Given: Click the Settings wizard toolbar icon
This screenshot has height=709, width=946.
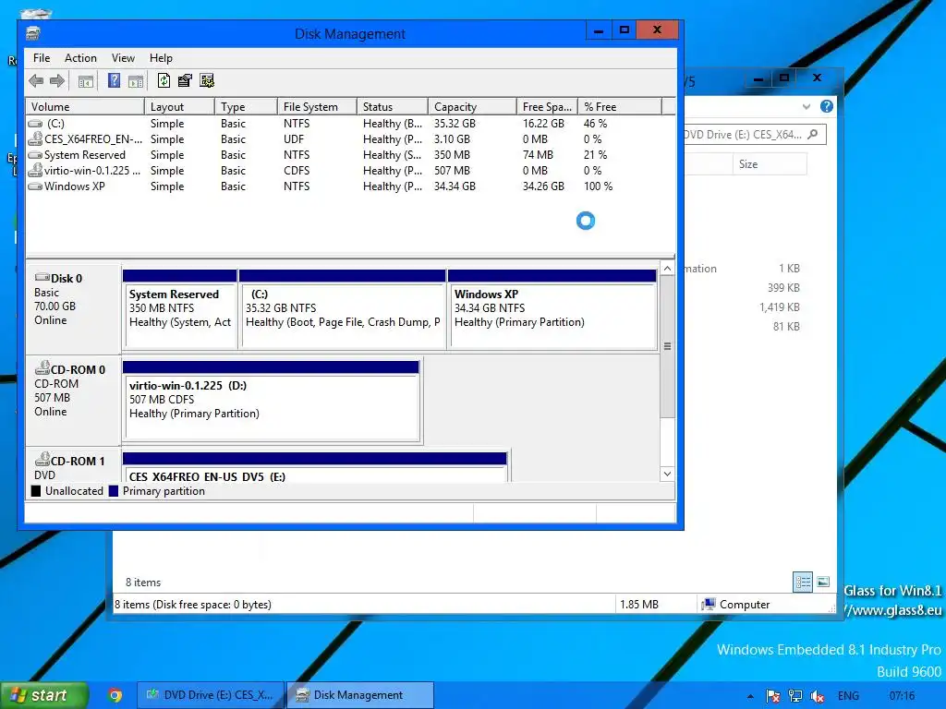Looking at the screenshot, I should [207, 80].
